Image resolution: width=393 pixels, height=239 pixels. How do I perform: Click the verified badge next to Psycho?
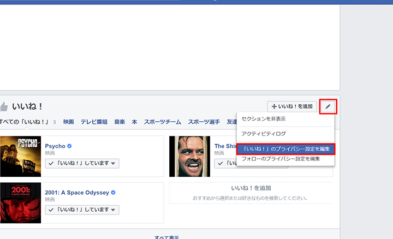[70, 146]
